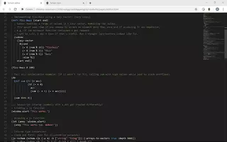Click the "(do" line

point(13,78)
